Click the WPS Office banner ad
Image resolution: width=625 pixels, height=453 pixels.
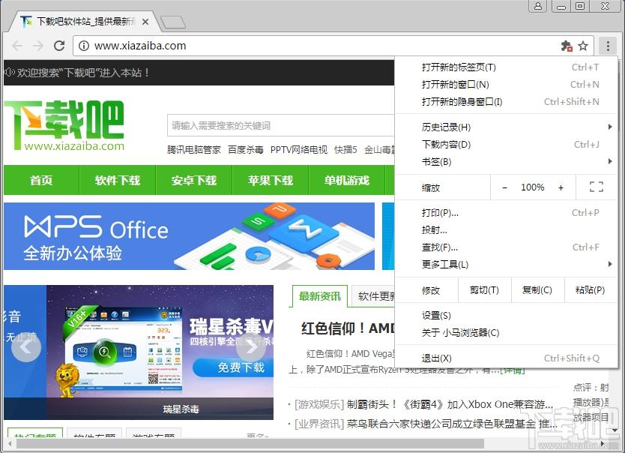[x=190, y=236]
